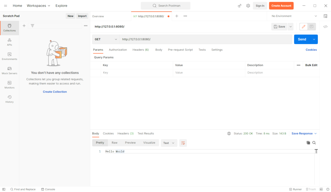Open the collections panel more options dots

[86, 26]
